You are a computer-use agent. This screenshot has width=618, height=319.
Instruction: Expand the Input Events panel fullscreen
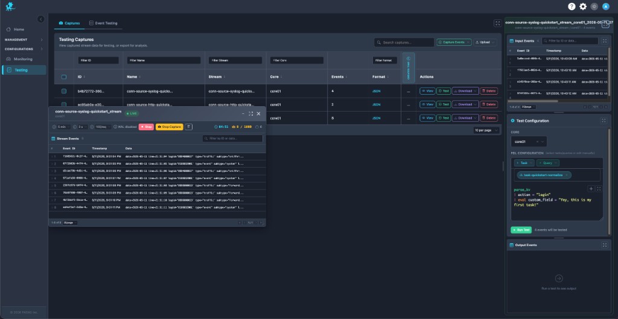click(604, 40)
